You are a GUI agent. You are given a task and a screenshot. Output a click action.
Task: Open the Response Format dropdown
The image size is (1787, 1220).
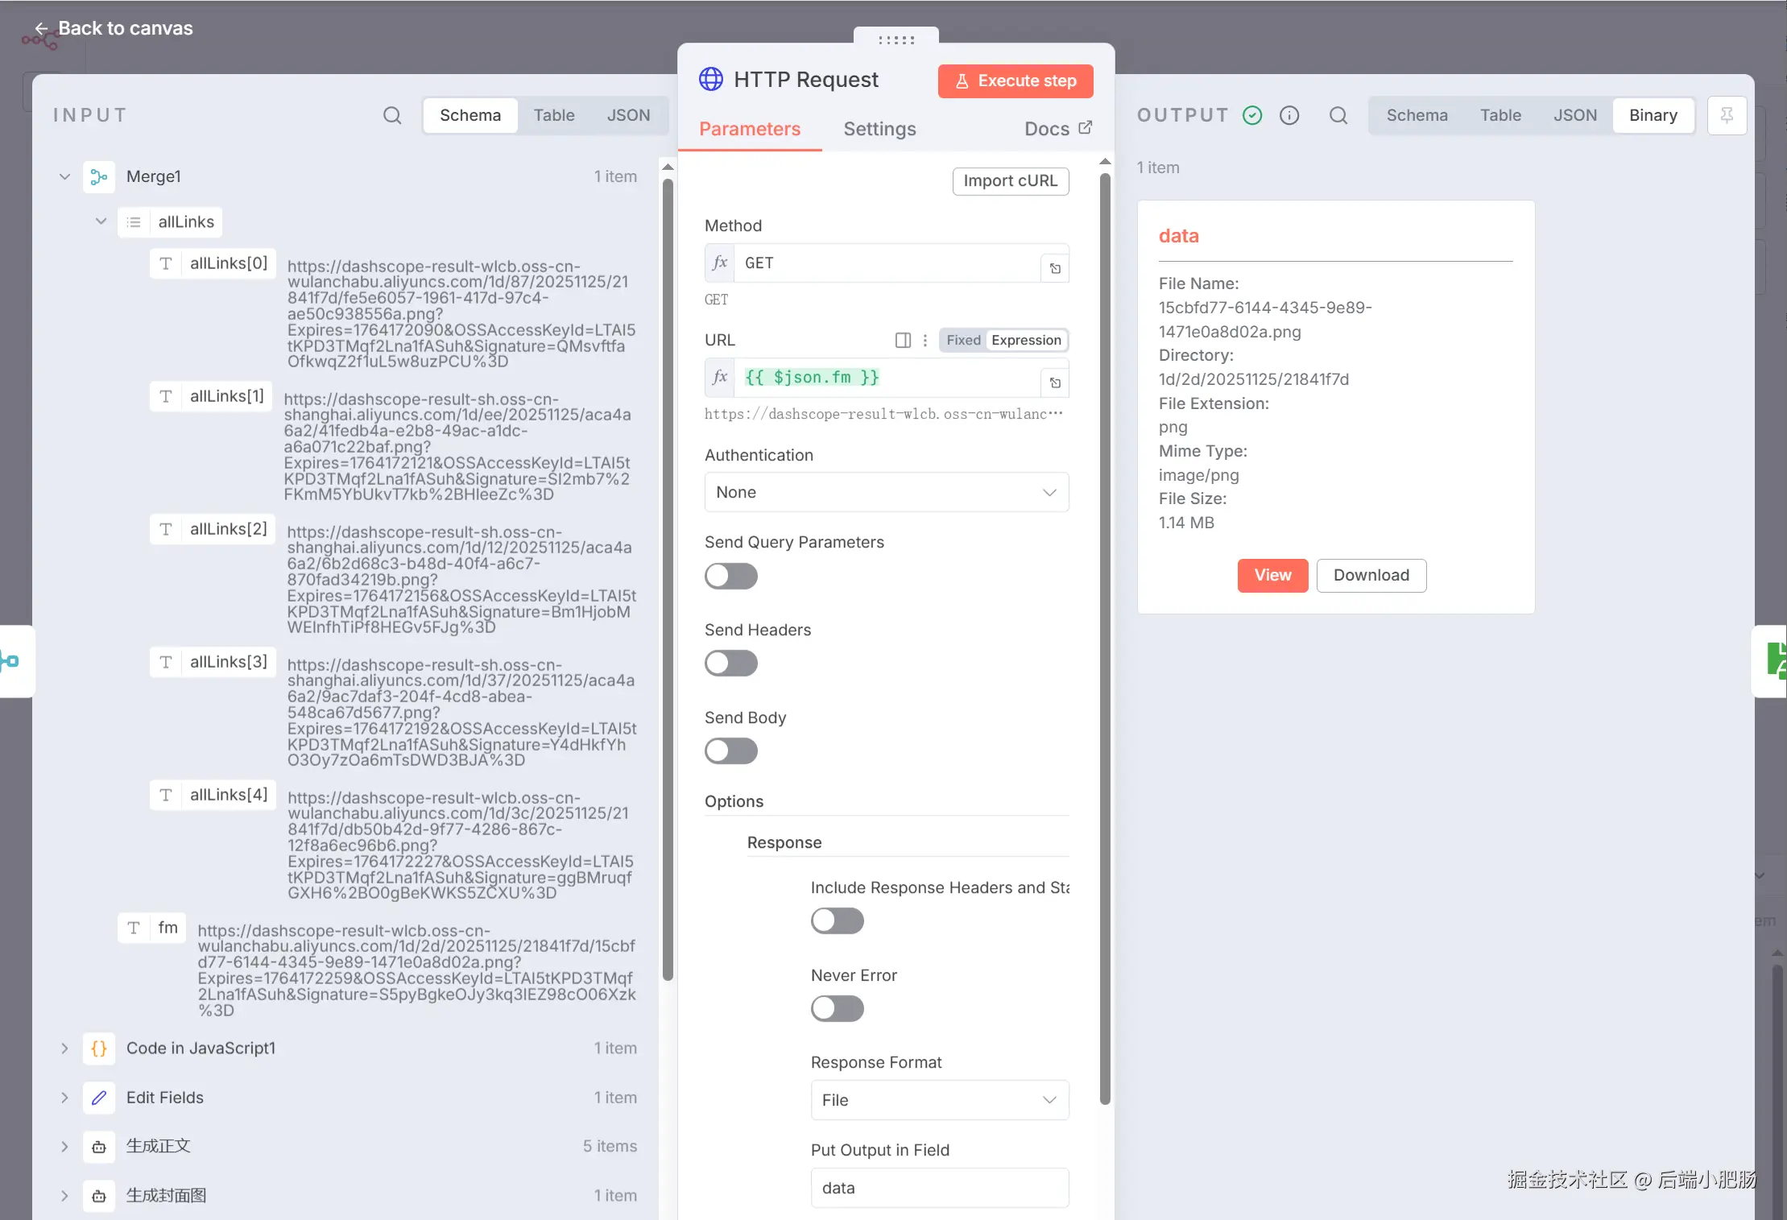[939, 1100]
